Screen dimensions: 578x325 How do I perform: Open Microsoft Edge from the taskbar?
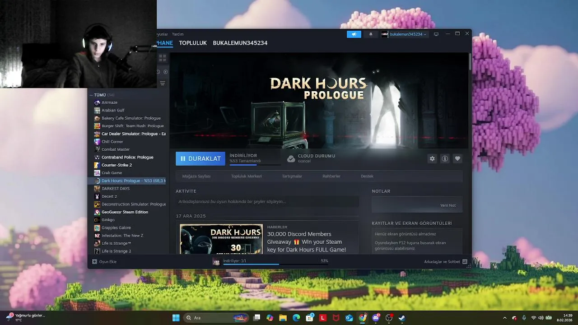tap(296, 318)
